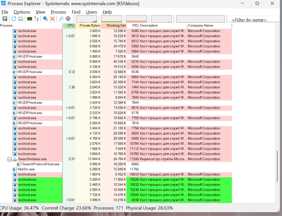
Task: Open the Users menu
Action: click(91, 12)
